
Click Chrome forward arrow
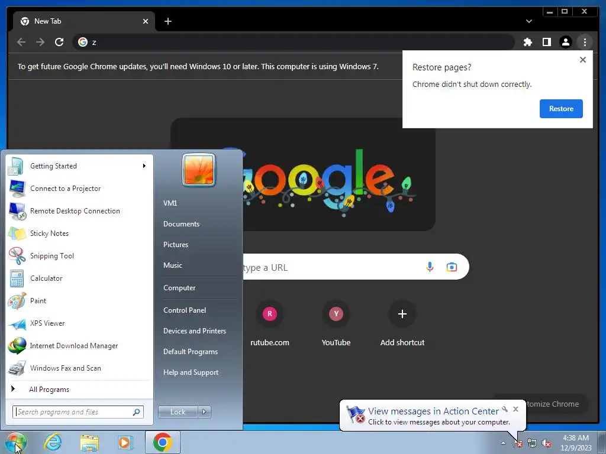[40, 42]
